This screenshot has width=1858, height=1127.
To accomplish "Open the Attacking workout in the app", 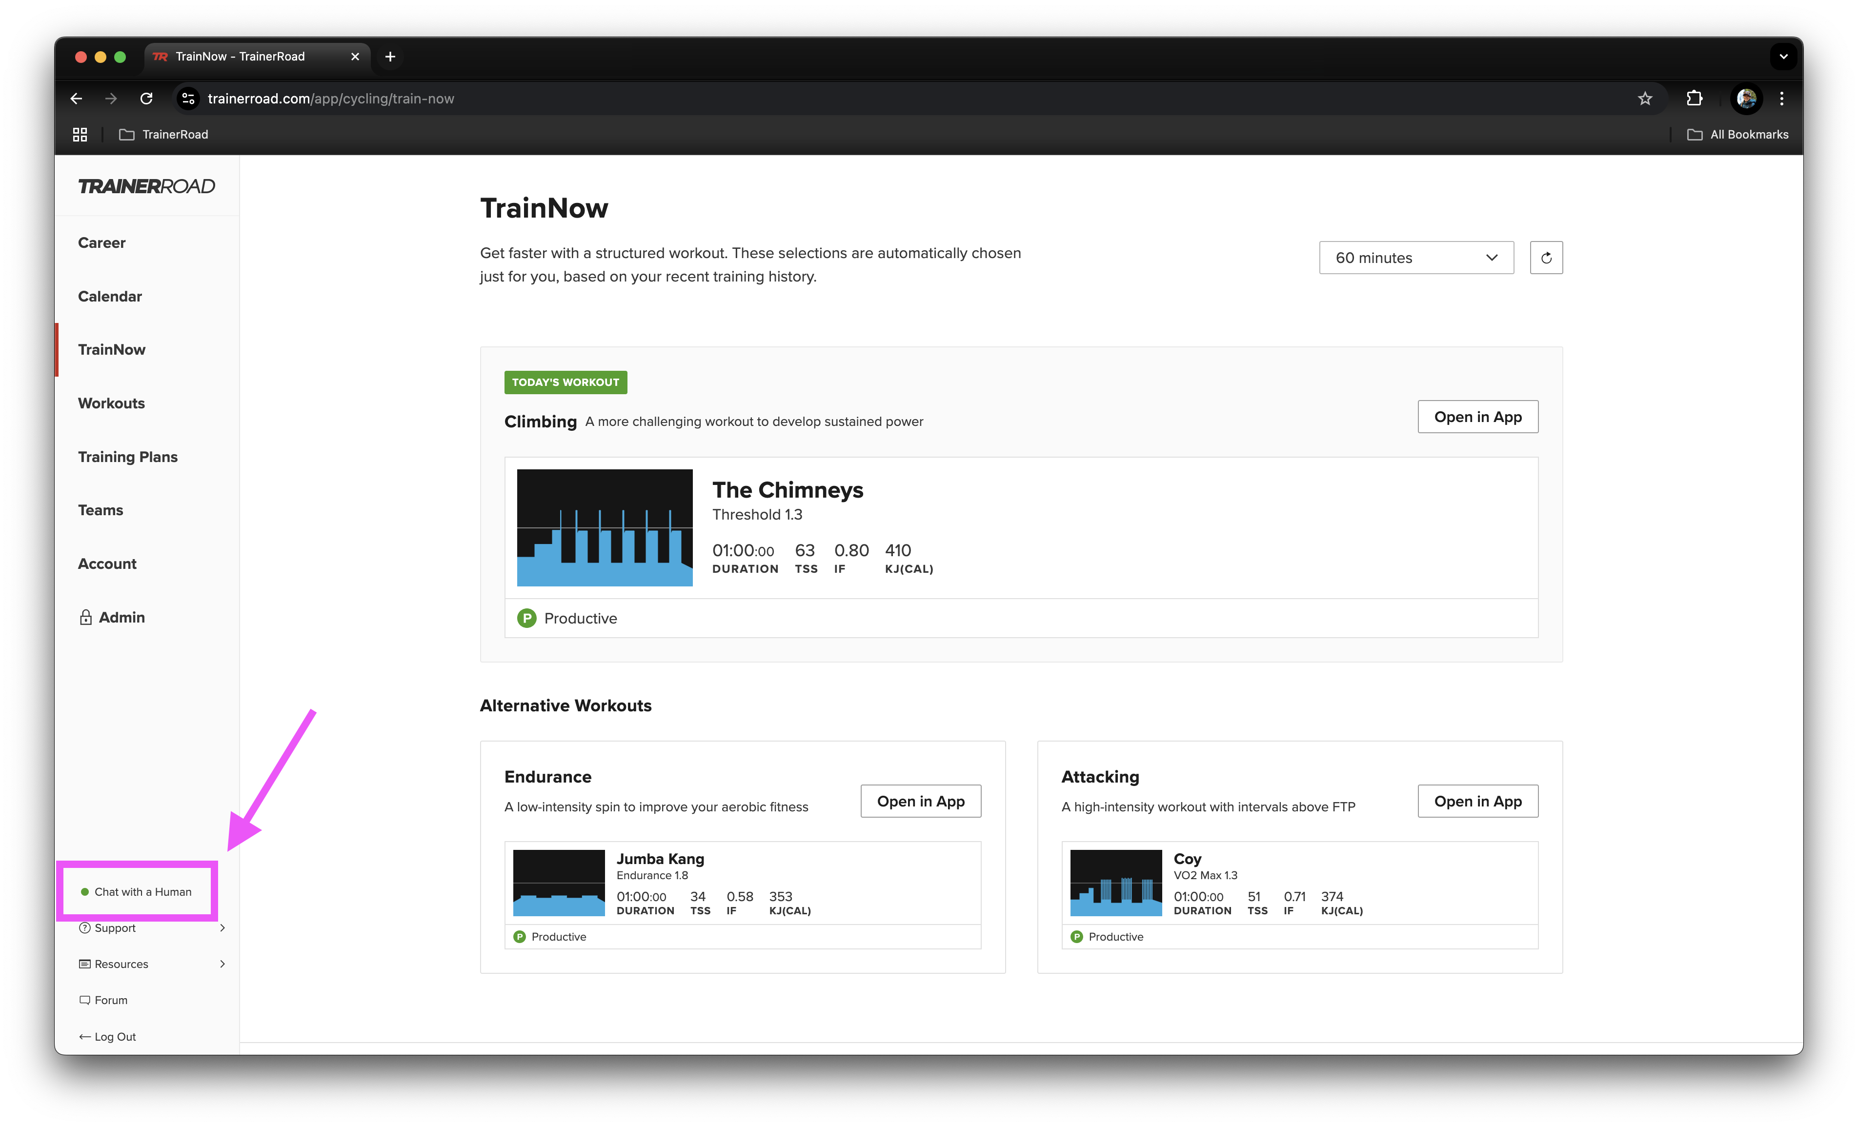I will 1477,801.
